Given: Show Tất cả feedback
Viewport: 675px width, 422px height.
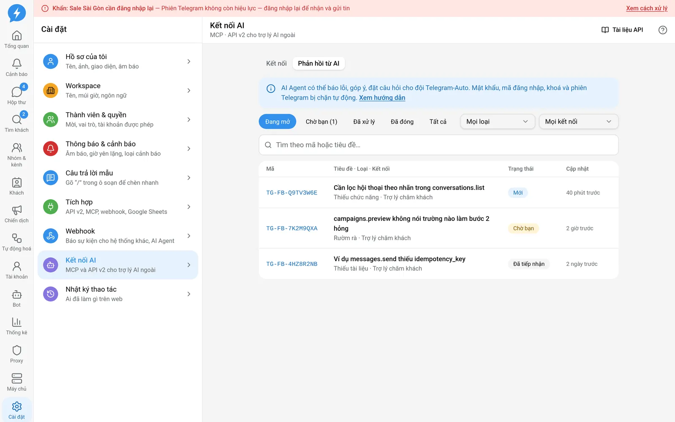Looking at the screenshot, I should coord(438,122).
